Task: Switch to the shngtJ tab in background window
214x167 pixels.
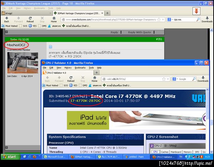Action: point(27,13)
